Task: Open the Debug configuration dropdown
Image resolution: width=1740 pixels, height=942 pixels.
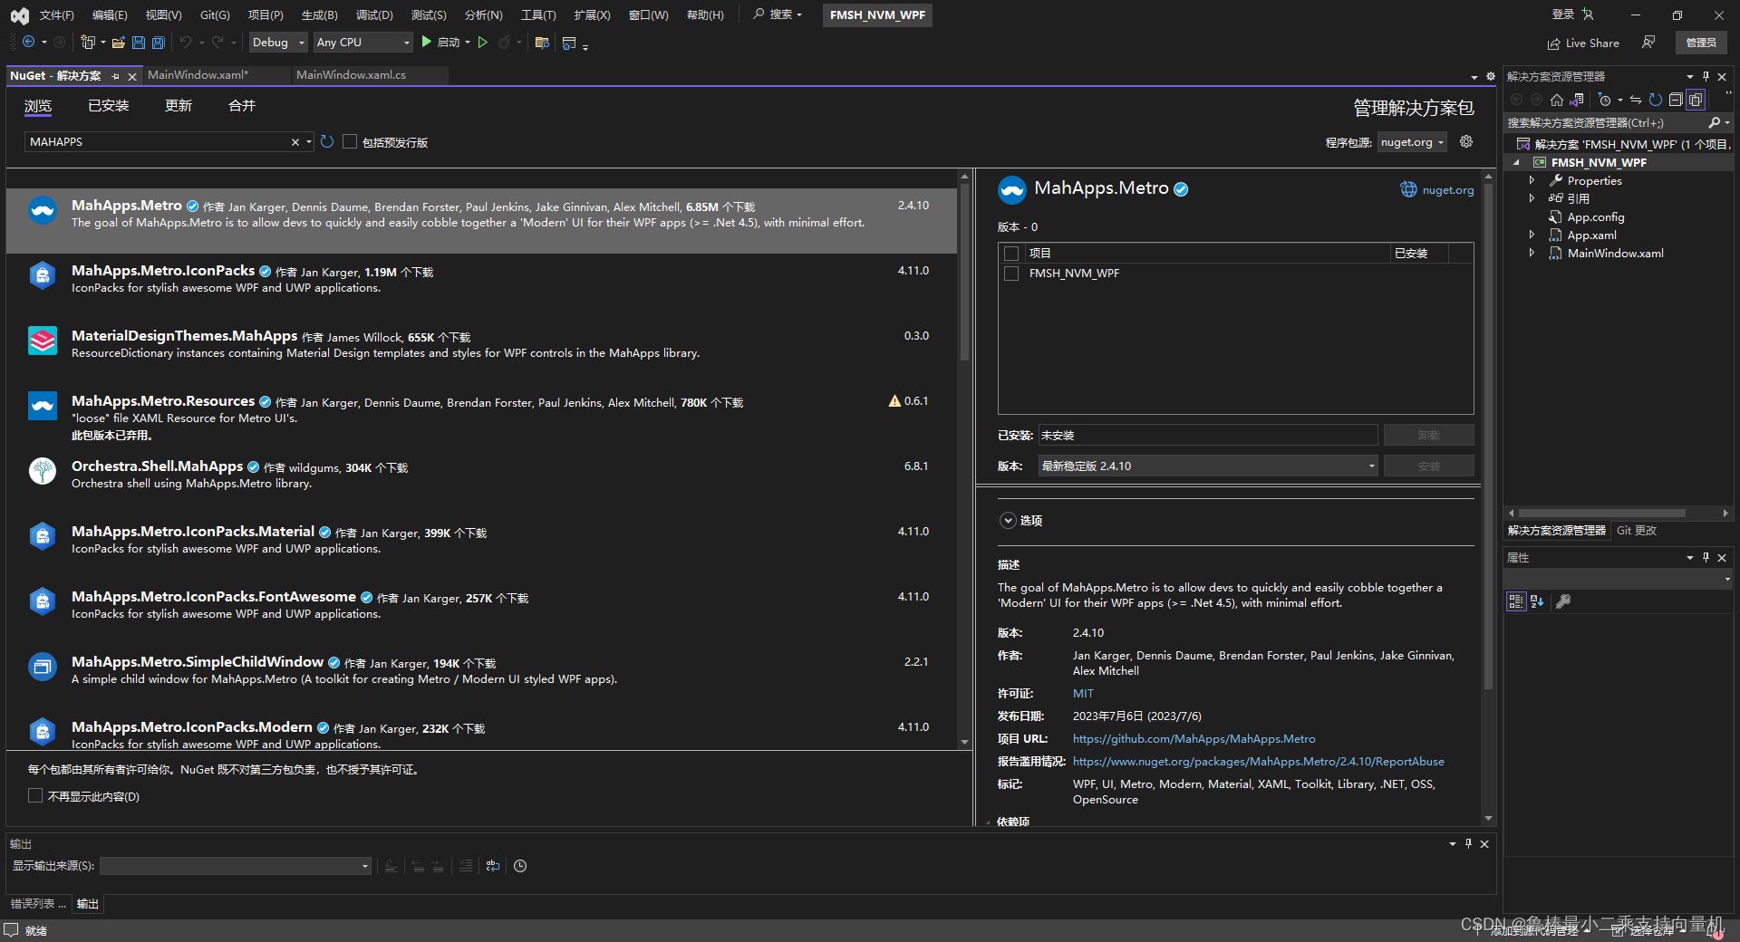Action: pos(279,42)
